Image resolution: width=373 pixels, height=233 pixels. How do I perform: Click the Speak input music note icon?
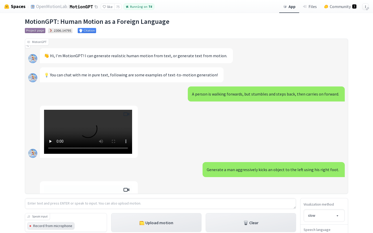28,216
